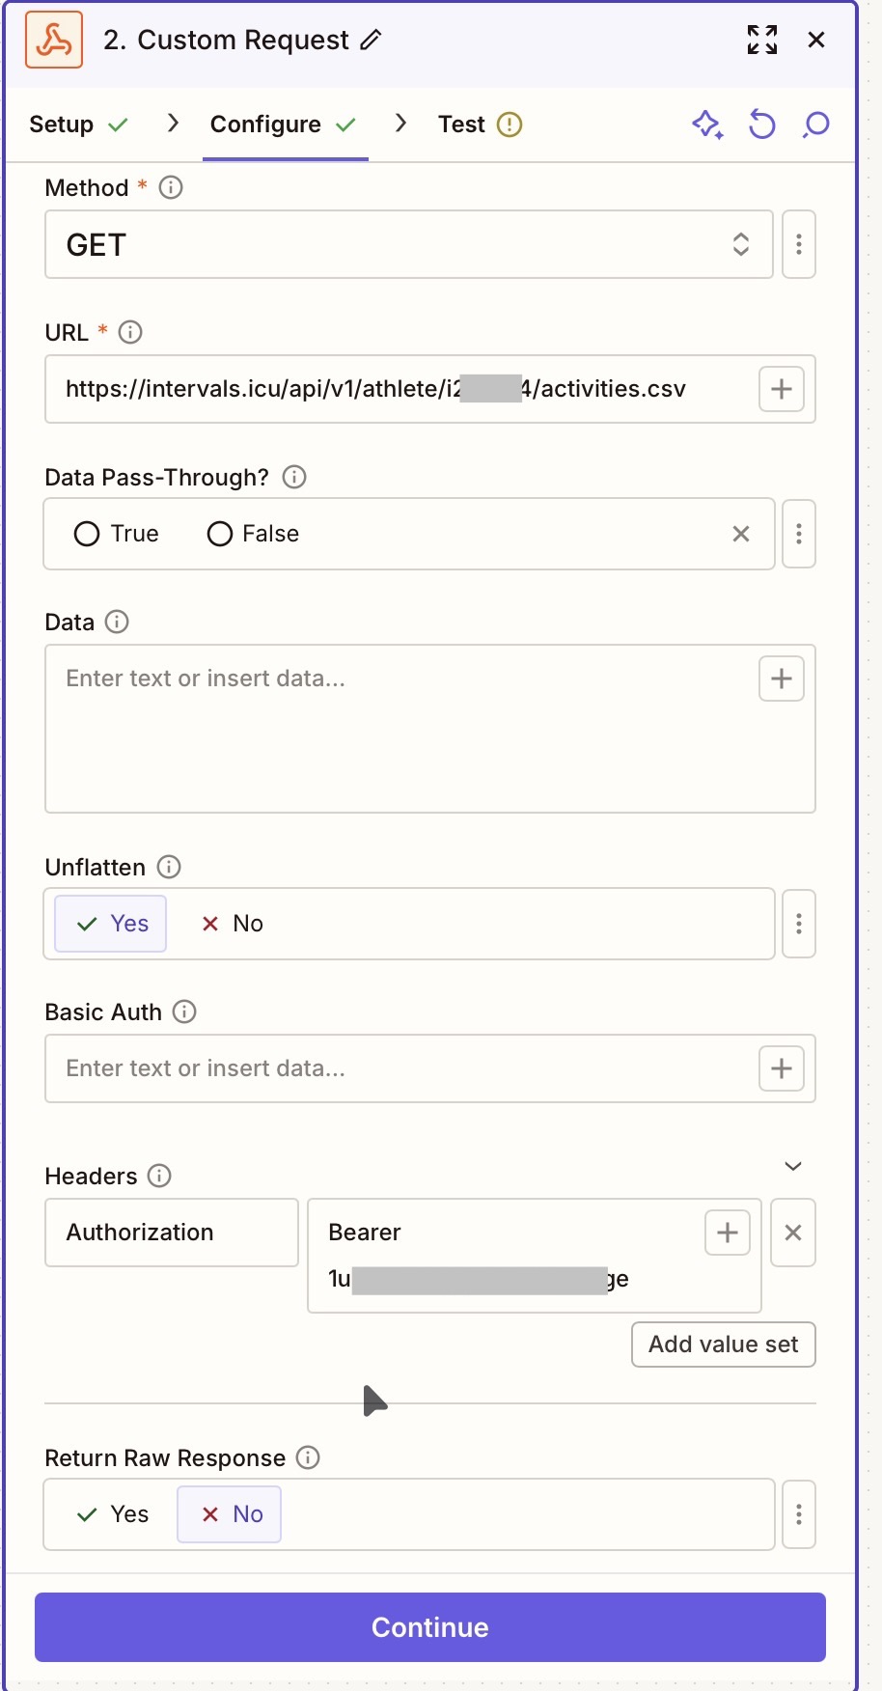This screenshot has width=882, height=1691.
Task: Switch to the Setup tab
Action: [x=62, y=125]
